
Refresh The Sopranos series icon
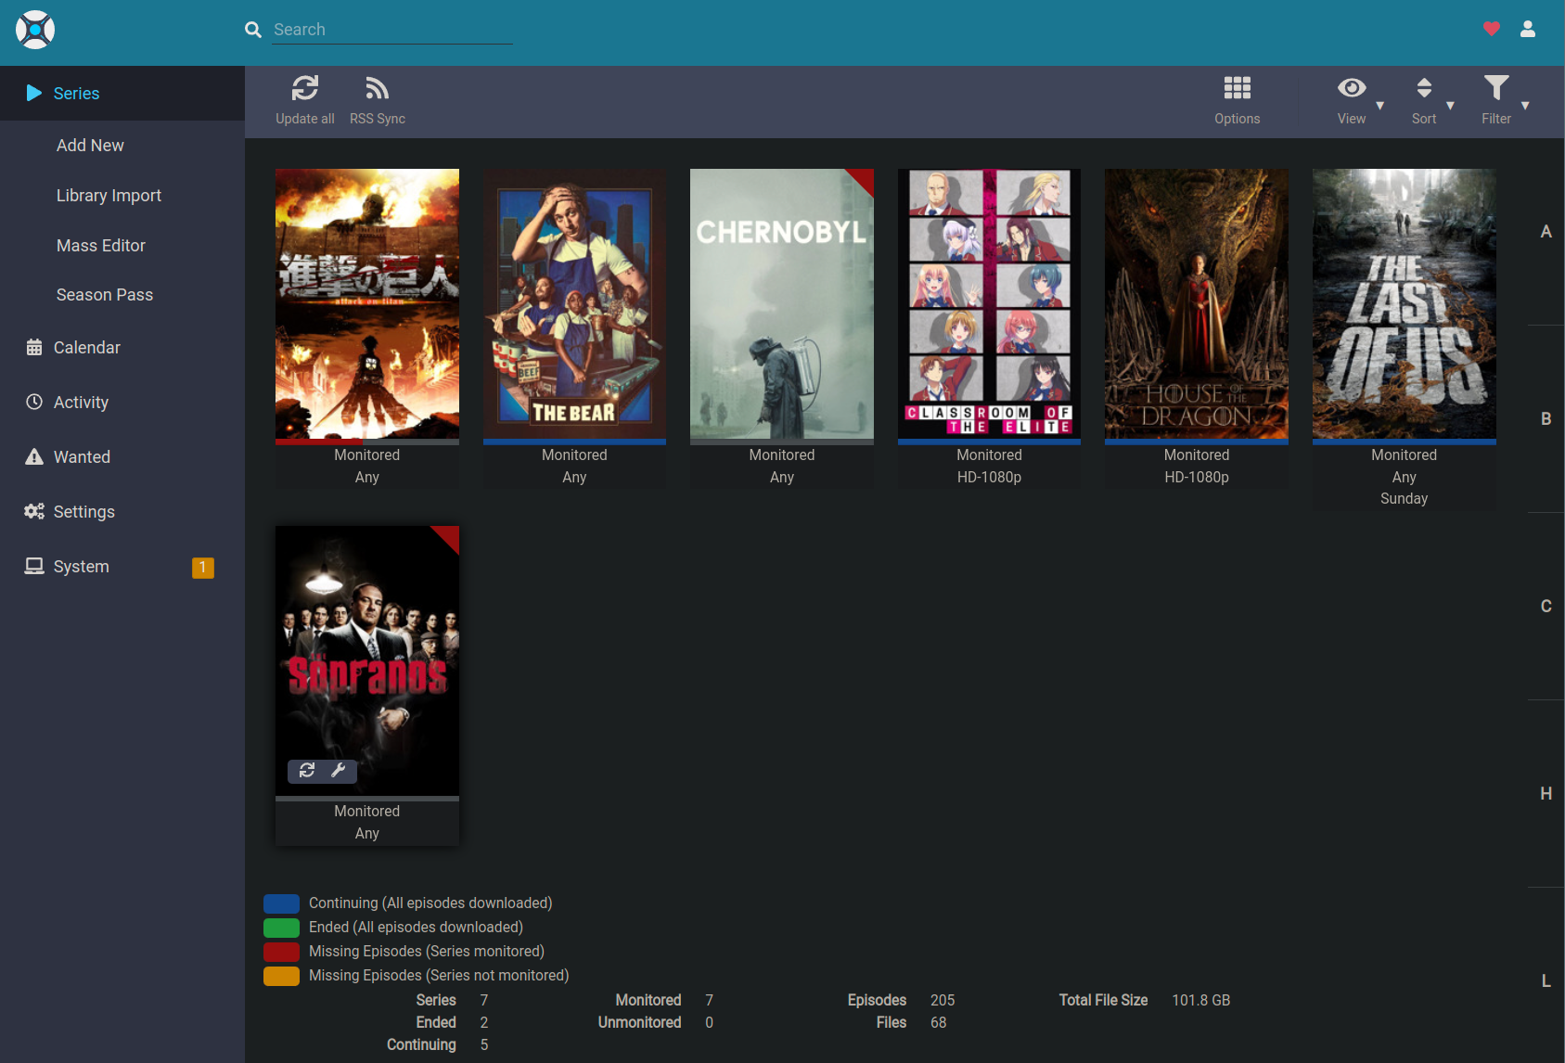[x=307, y=770]
